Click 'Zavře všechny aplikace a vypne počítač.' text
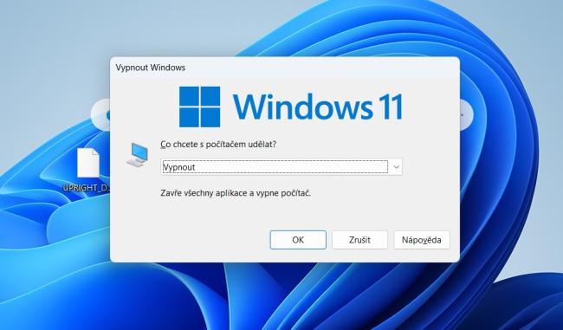The image size is (563, 330). click(236, 193)
